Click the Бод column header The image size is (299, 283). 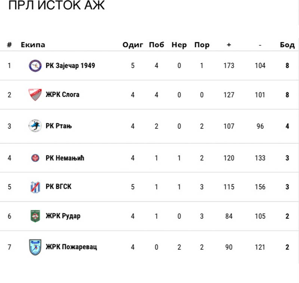pyautogui.click(x=287, y=45)
